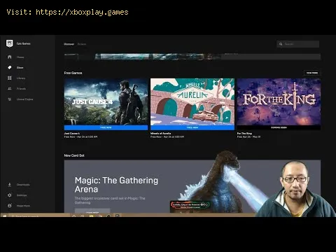Focus the store search field

coord(298,44)
